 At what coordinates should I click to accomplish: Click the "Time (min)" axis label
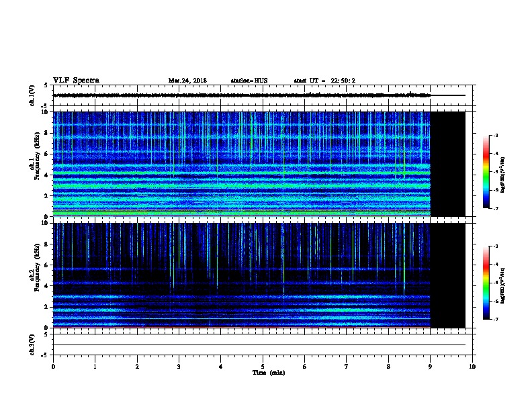coord(269,373)
